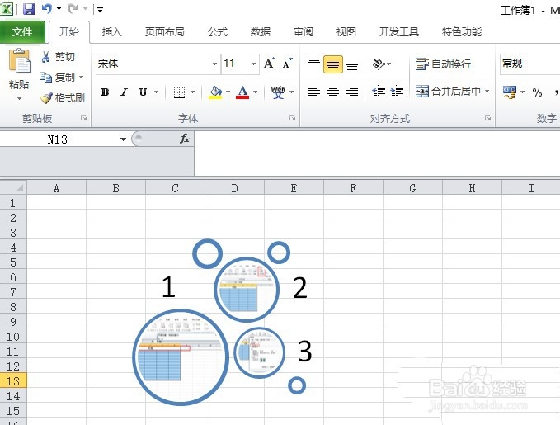Open the Name Box dropdown arrow
The height and width of the screenshot is (425, 560).
tap(123, 139)
